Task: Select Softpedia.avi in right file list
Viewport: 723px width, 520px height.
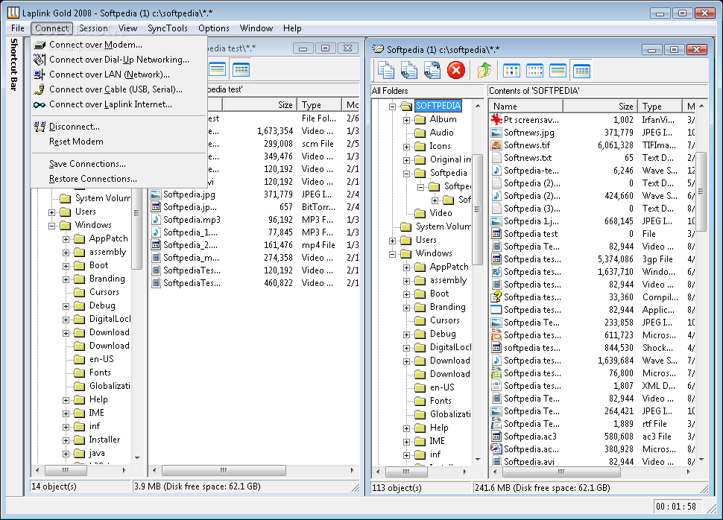Action: [x=529, y=461]
